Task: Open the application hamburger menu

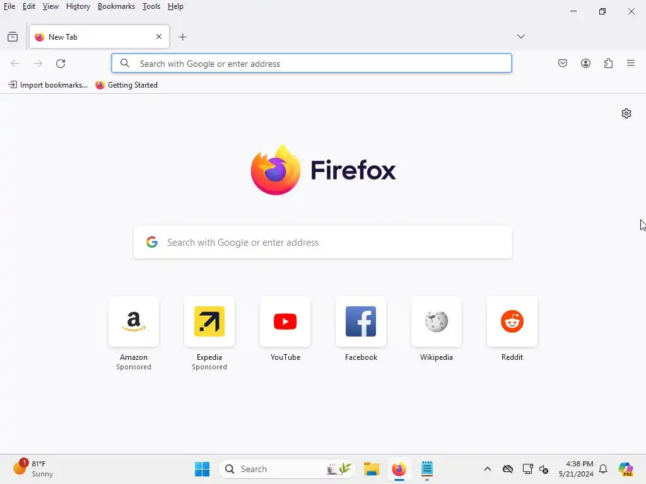Action: 631,64
